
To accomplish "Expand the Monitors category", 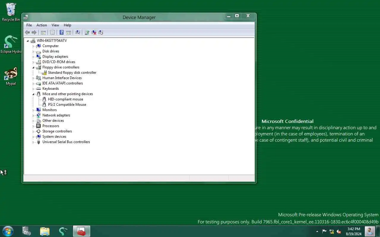I will [x=33, y=110].
